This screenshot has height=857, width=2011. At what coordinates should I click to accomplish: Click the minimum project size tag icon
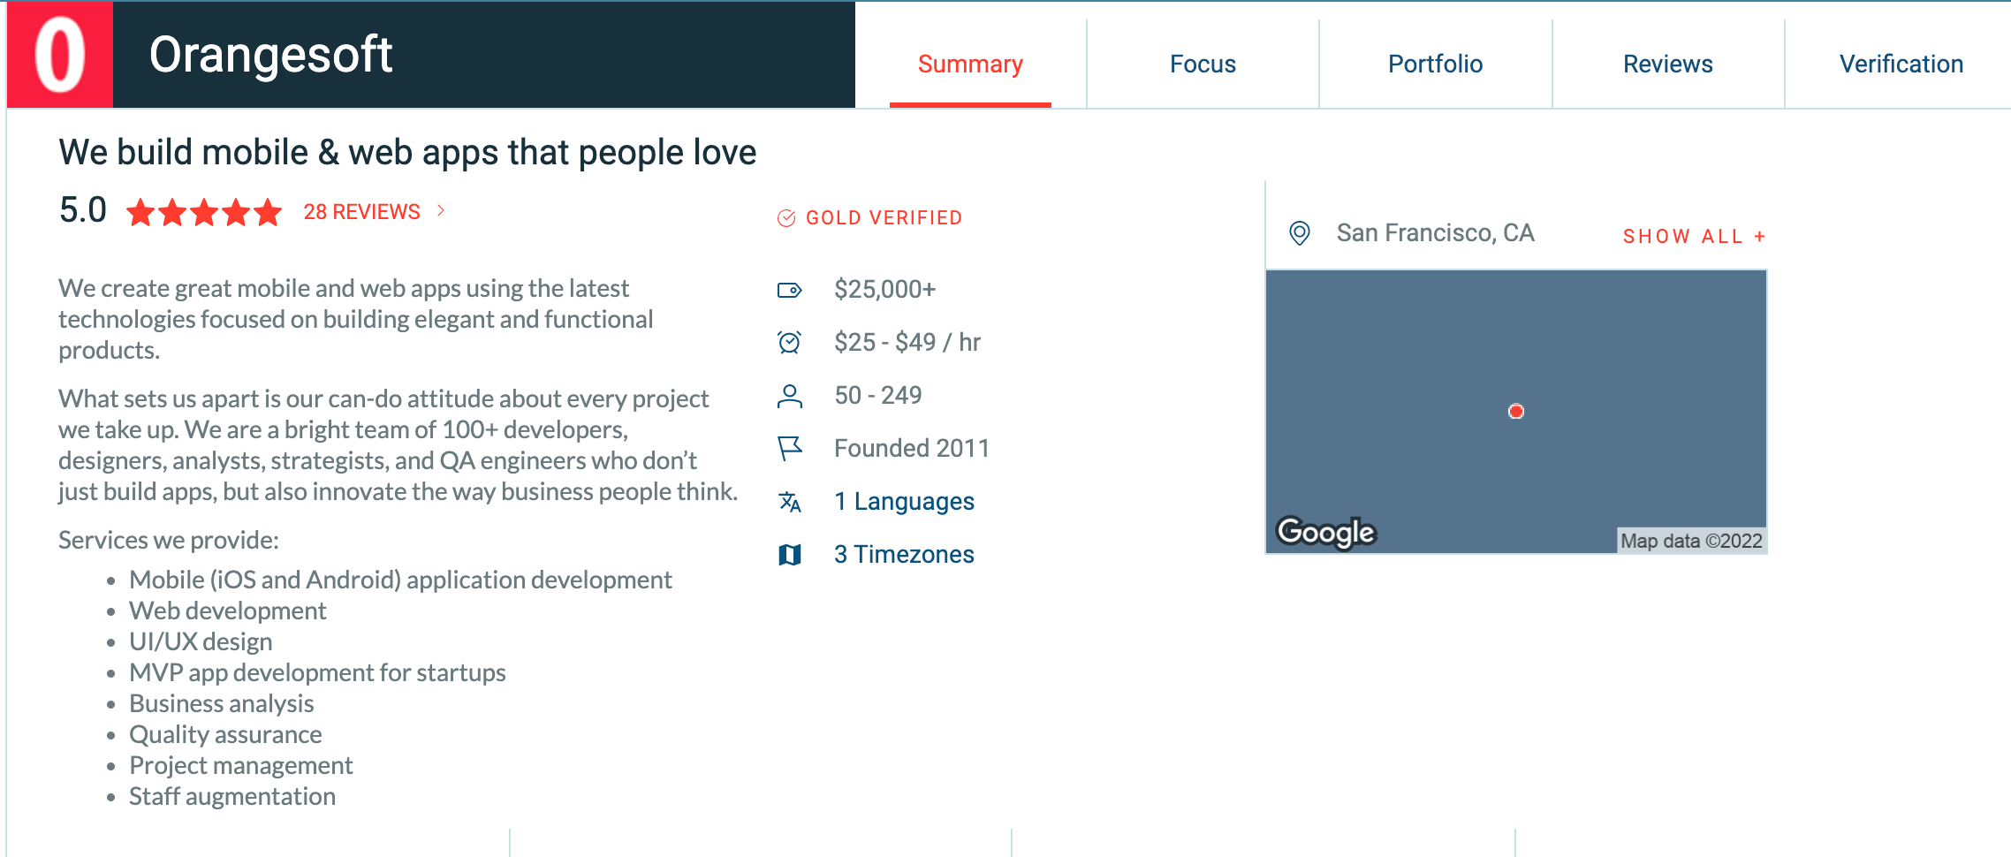point(789,290)
